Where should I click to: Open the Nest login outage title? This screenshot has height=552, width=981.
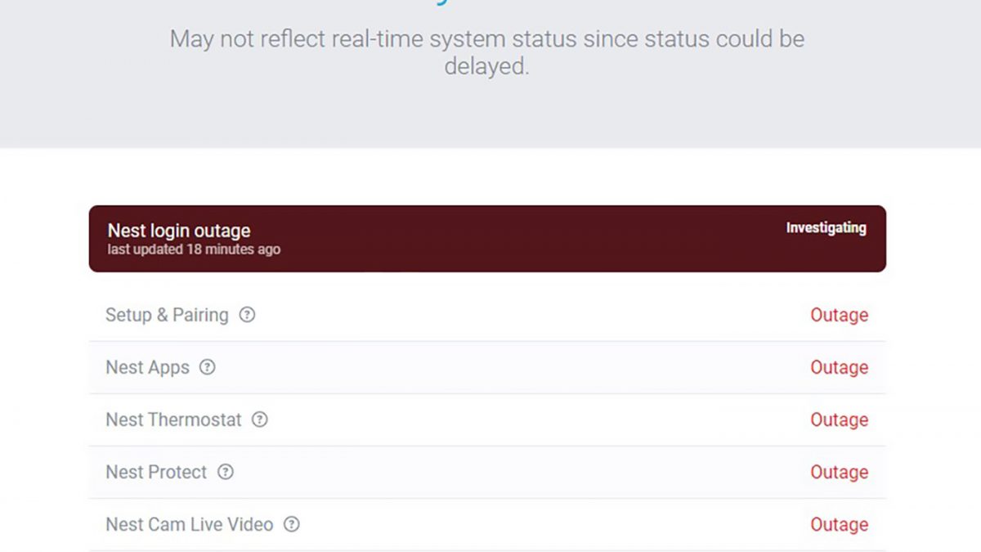pyautogui.click(x=179, y=231)
